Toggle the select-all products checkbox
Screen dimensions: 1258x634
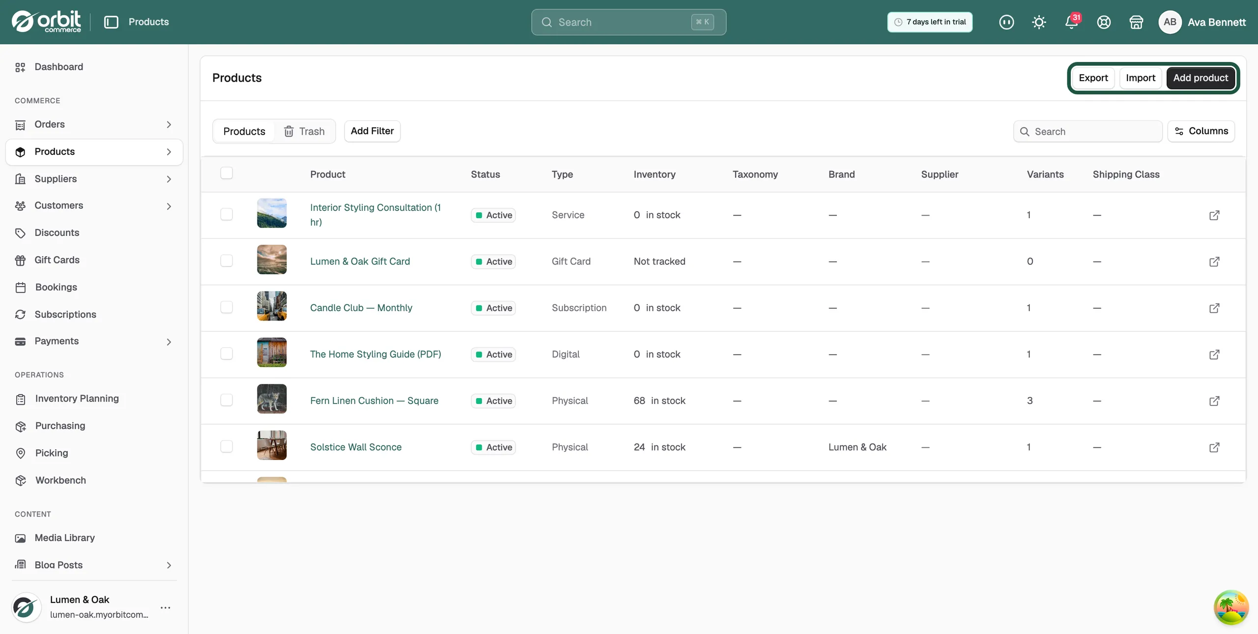click(227, 173)
